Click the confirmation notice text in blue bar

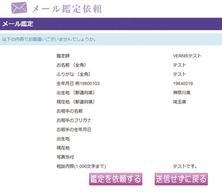pyautogui.click(x=49, y=39)
